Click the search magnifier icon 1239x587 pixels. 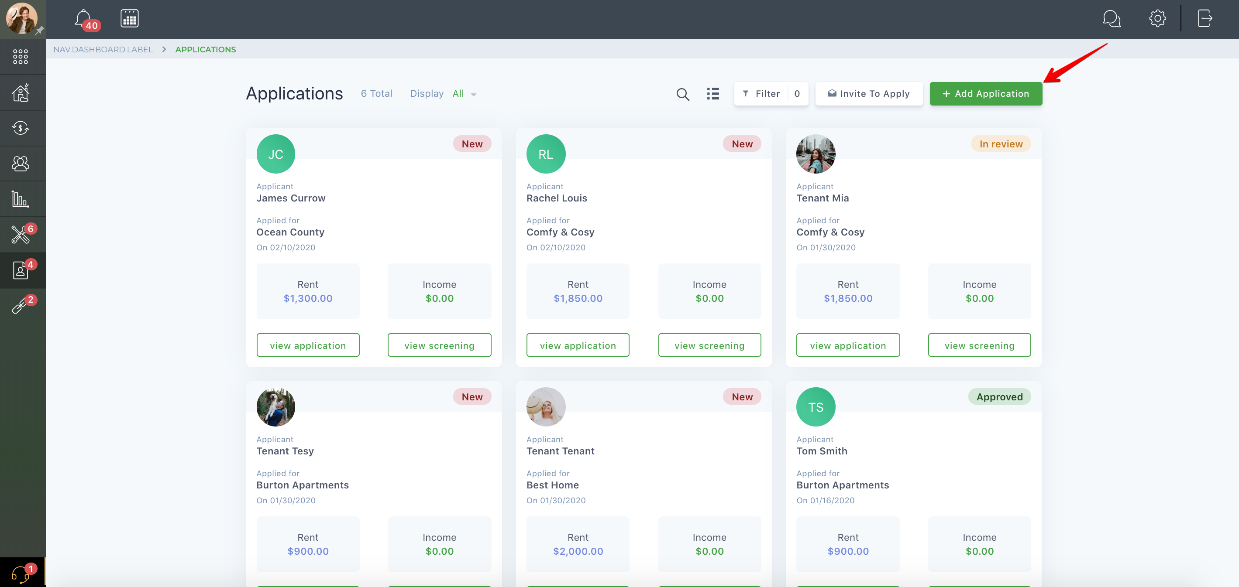pyautogui.click(x=682, y=94)
